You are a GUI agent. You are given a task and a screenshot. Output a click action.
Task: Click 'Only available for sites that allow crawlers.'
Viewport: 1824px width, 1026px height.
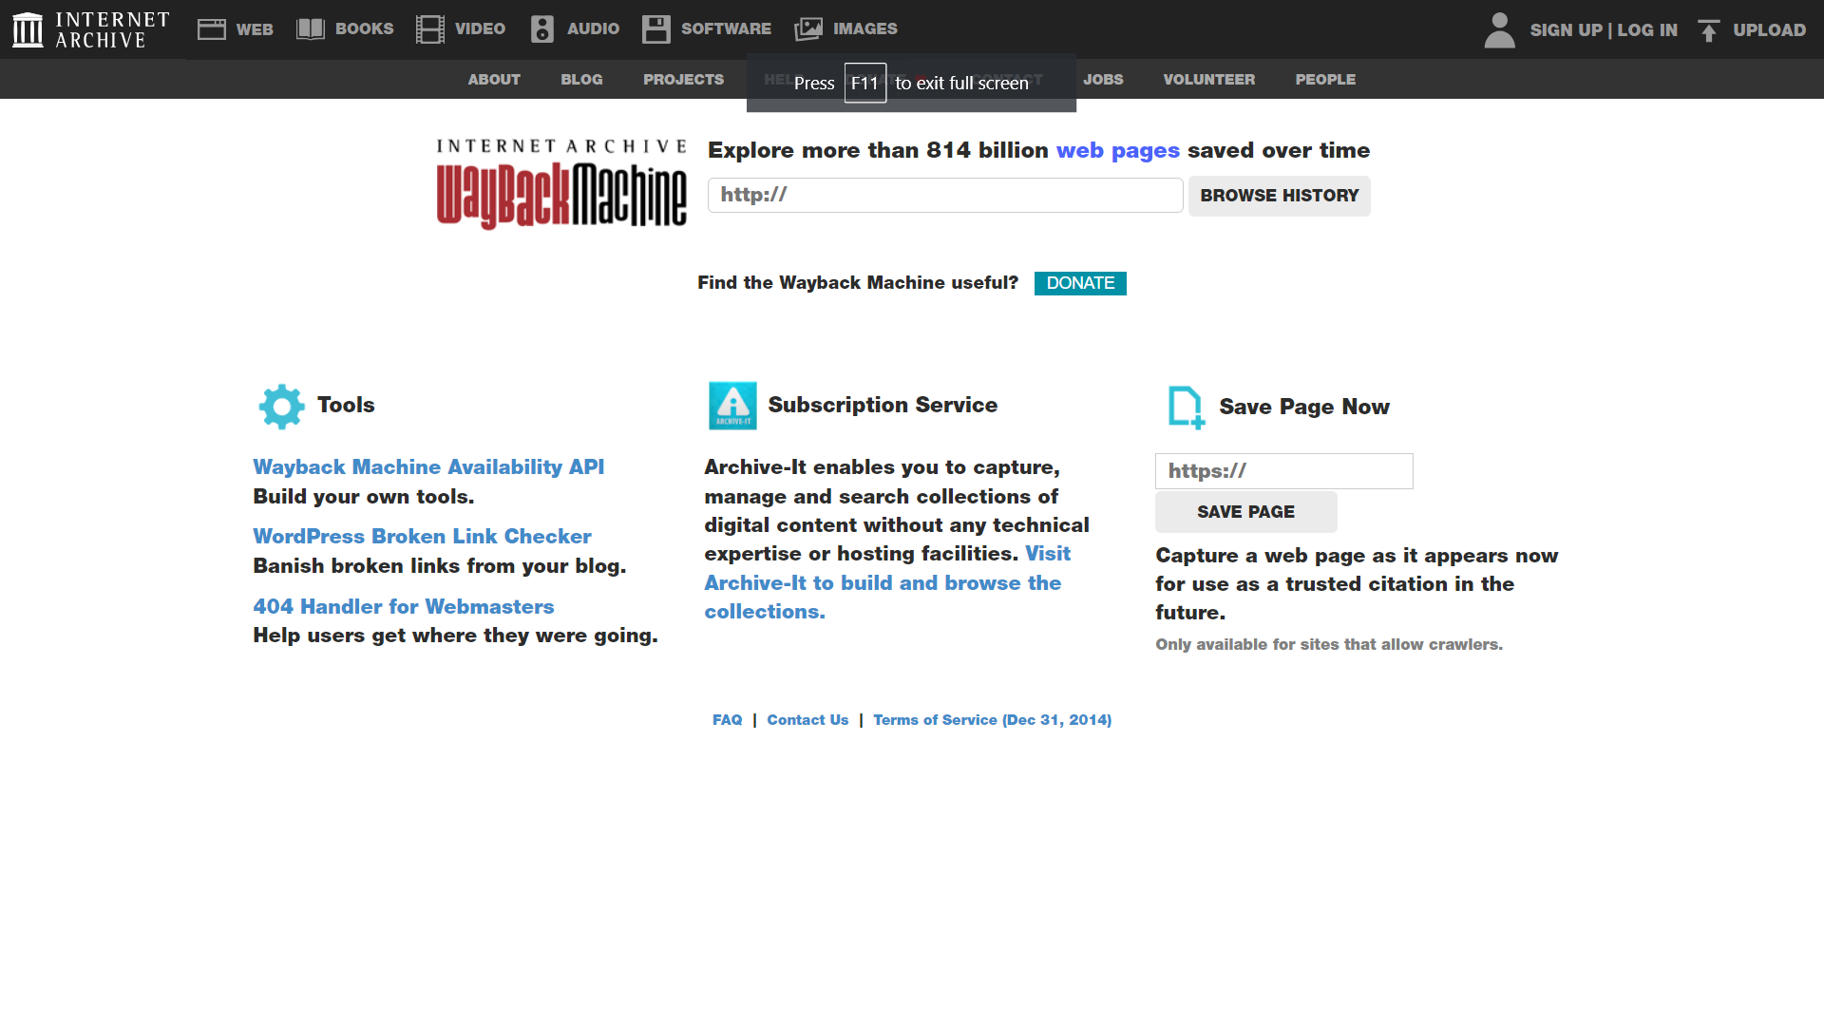(x=1329, y=645)
